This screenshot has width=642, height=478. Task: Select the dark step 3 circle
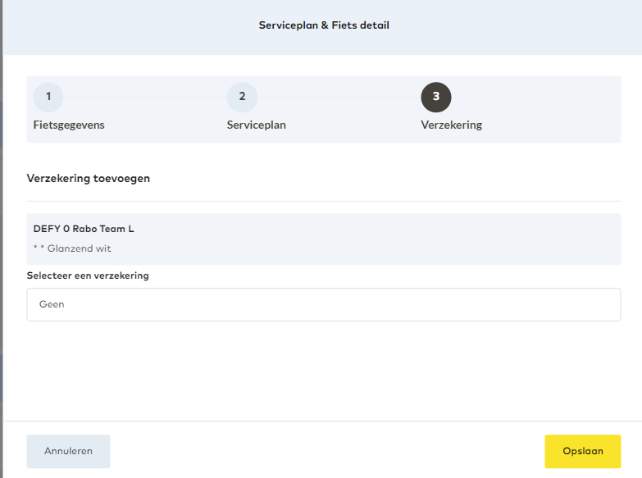pyautogui.click(x=435, y=97)
